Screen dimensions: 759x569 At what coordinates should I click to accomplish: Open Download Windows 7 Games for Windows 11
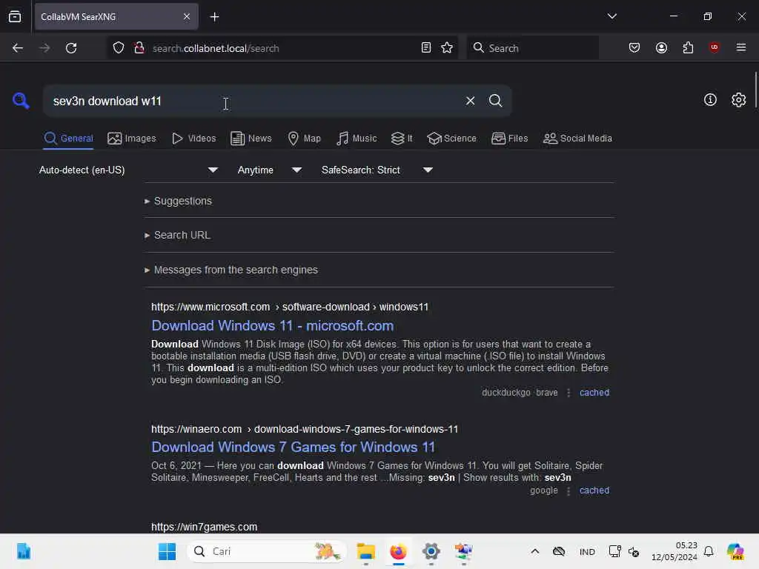pos(294,447)
